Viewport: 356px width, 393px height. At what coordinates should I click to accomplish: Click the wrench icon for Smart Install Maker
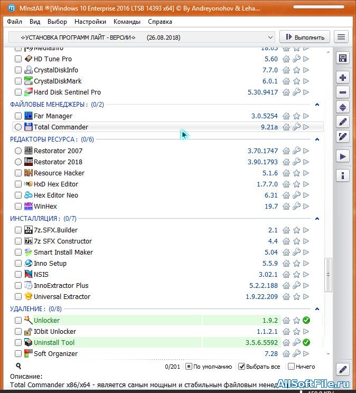click(296, 252)
